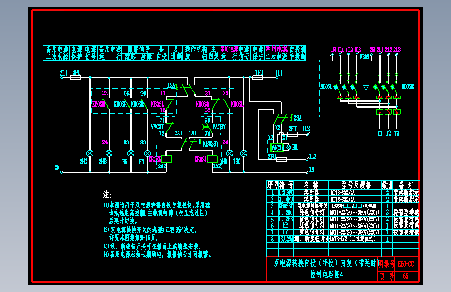
Task: Click the 1SA switch label
Action: 171,85
